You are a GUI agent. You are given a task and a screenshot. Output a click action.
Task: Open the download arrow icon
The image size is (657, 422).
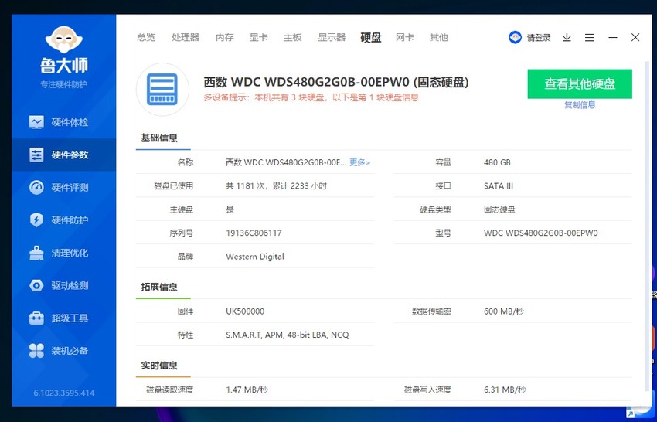[x=567, y=38]
